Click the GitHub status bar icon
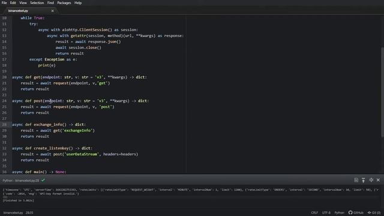The height and width of the screenshot is (216, 384). pos(356,212)
